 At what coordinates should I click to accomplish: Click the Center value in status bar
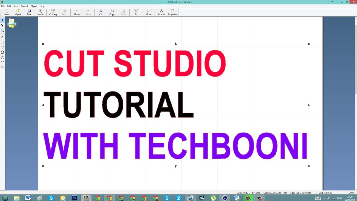click(x=275, y=193)
